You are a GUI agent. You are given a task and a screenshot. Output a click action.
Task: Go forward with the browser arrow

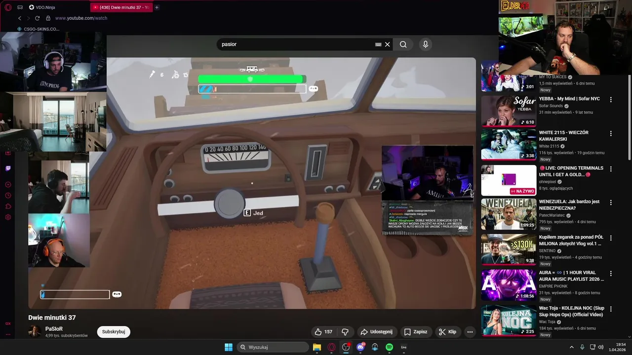(x=28, y=18)
